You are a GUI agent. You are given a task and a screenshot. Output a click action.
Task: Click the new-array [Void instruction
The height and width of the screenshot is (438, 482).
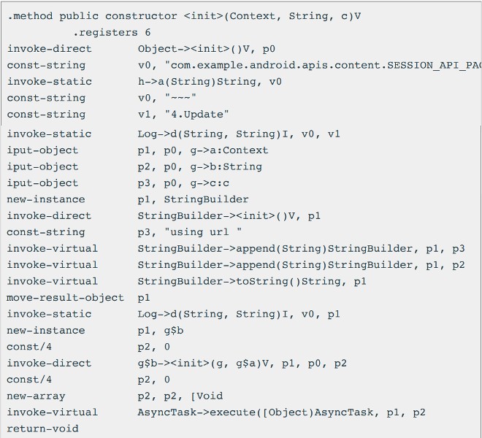point(115,396)
